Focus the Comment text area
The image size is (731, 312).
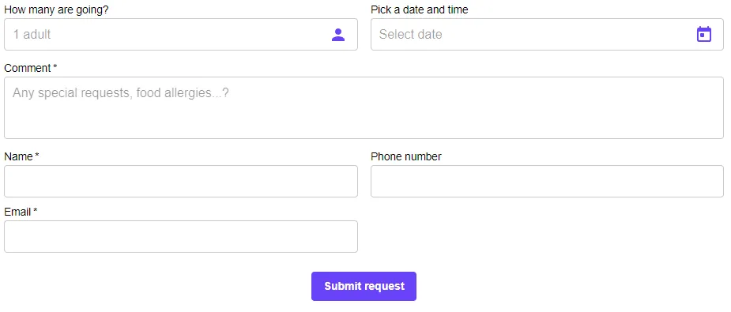364,107
